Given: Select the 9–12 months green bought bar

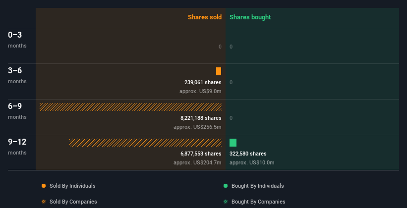Looking at the screenshot, I should [233, 143].
